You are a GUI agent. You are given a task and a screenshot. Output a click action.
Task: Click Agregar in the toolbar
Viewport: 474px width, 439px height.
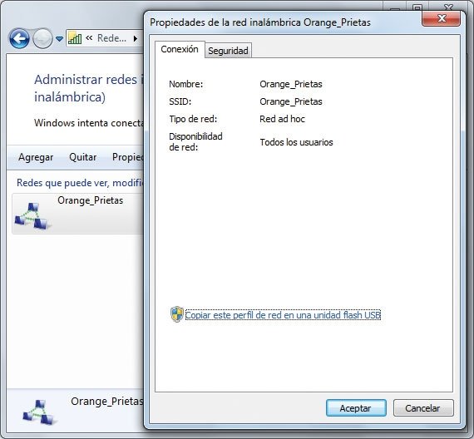point(36,157)
